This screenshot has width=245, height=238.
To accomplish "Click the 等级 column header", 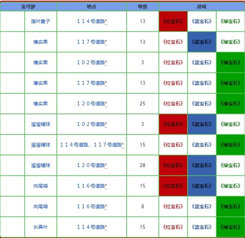I will tap(143, 7).
